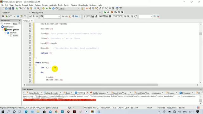Click the Break debugger pause icon
Image resolution: width=203 pixels, height=114 pixels.
tap(110, 9)
